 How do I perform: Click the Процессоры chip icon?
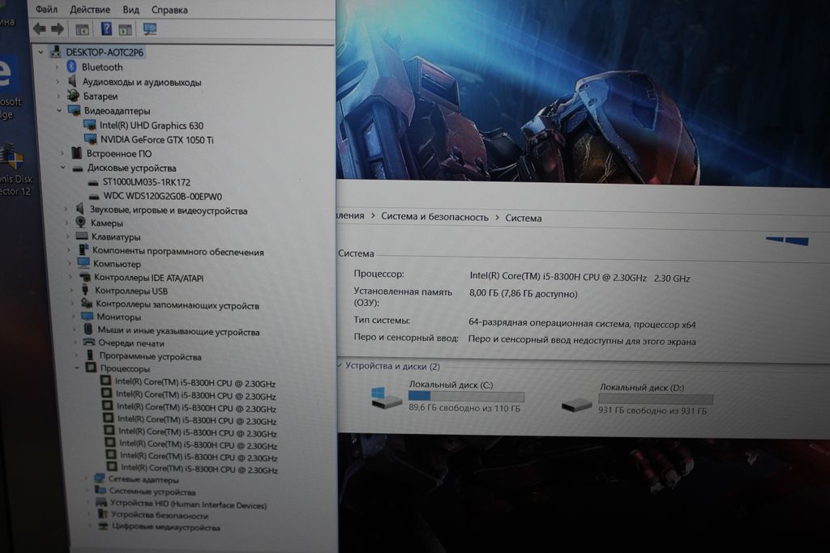[91, 368]
